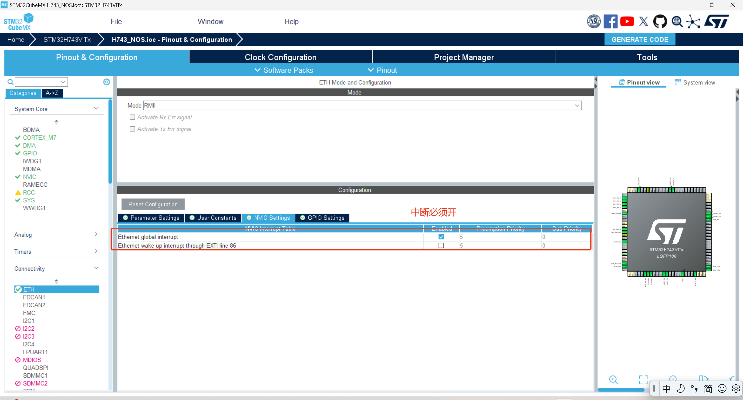The height and width of the screenshot is (400, 743).
Task: Open the GitHub icon in the header
Action: [x=660, y=21]
